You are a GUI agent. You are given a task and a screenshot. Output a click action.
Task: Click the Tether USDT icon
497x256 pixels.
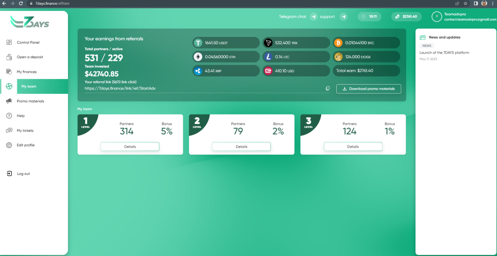(198, 43)
